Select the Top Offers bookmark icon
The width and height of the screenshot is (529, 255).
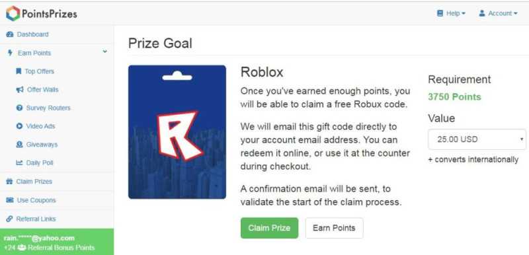pyautogui.click(x=19, y=71)
